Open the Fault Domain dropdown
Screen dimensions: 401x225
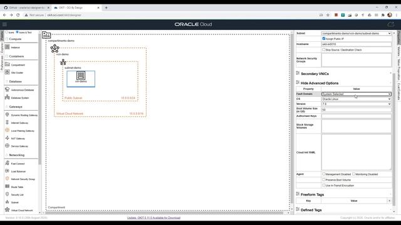357,94
